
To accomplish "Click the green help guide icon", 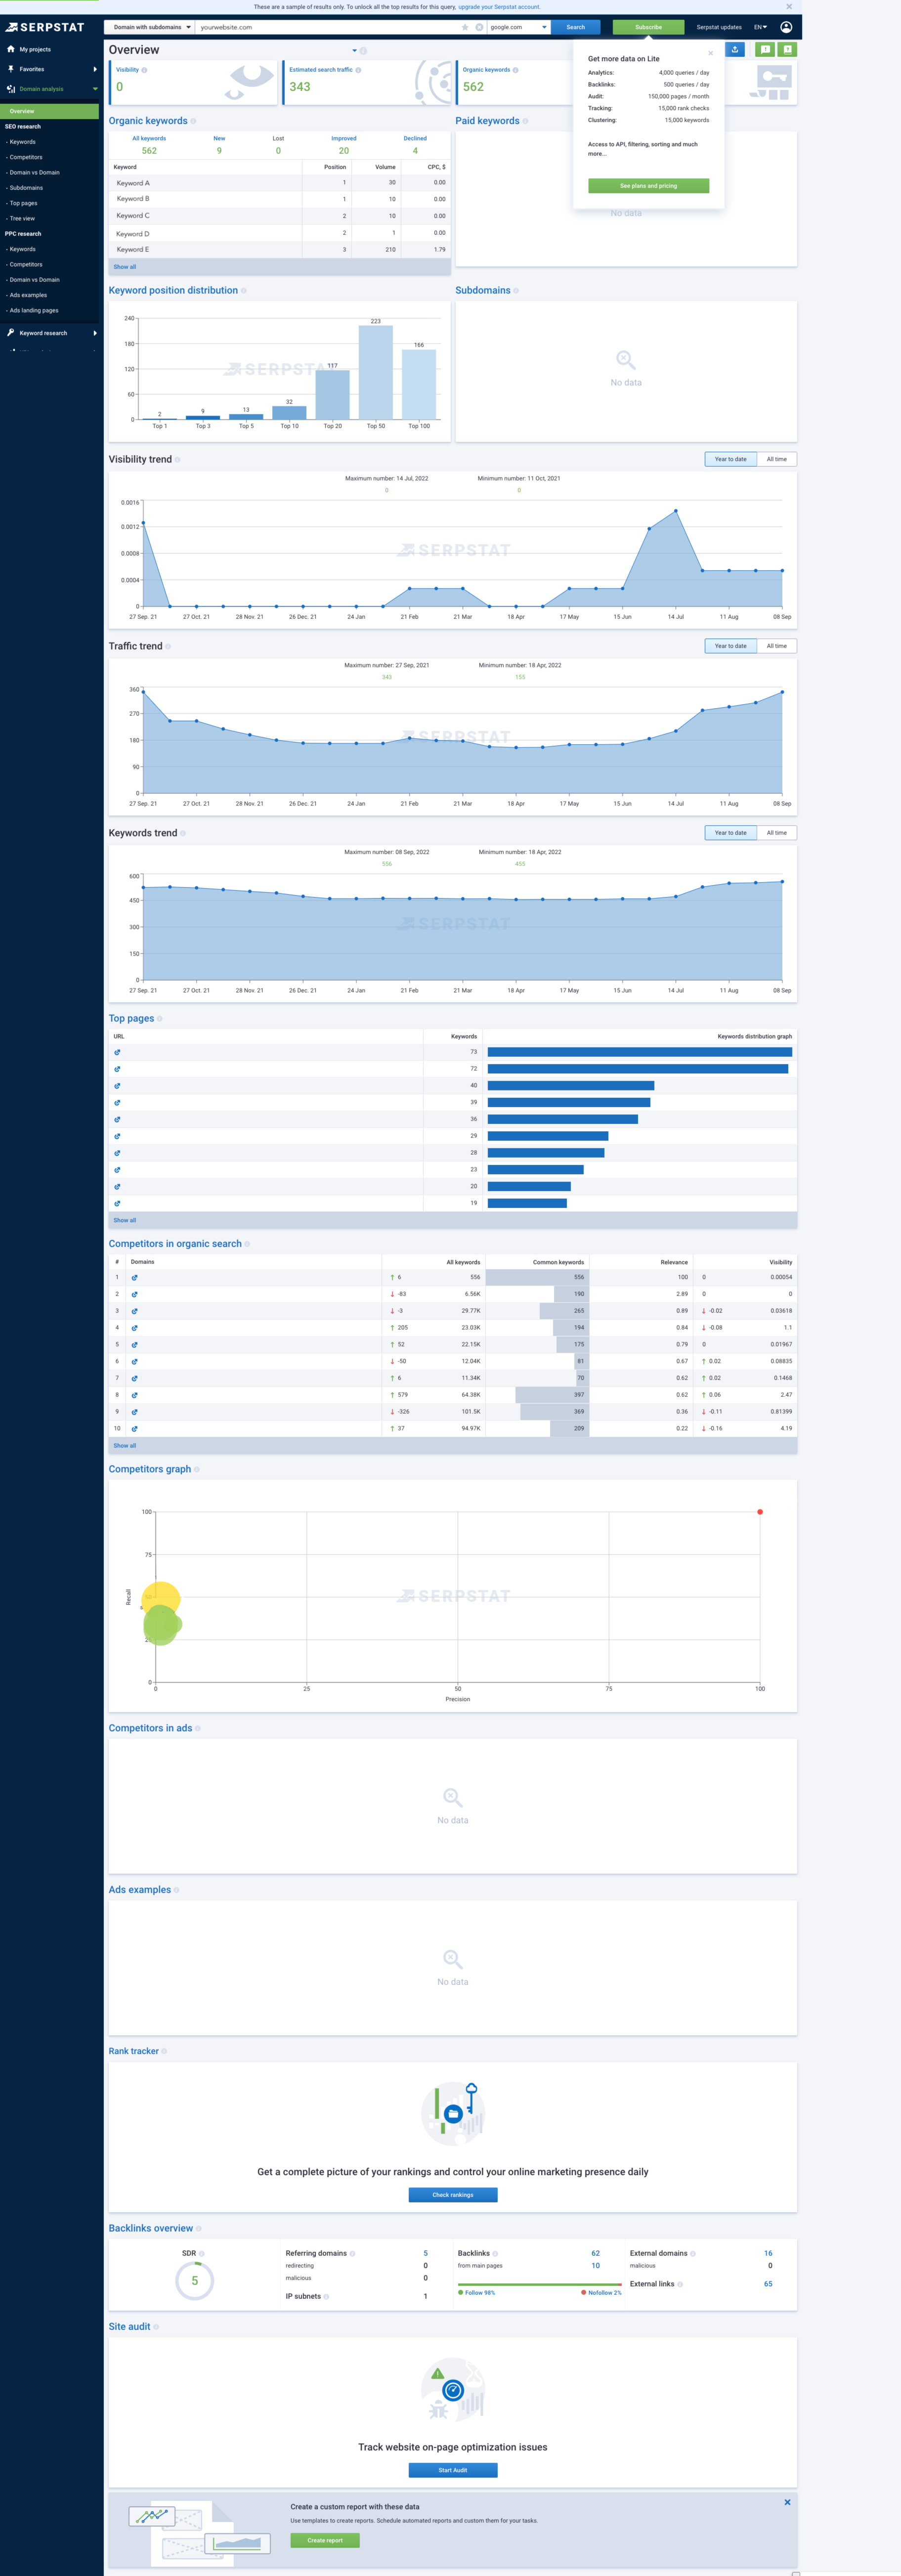I will click(788, 49).
